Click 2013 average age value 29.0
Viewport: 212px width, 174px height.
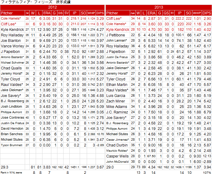tap(110, 167)
